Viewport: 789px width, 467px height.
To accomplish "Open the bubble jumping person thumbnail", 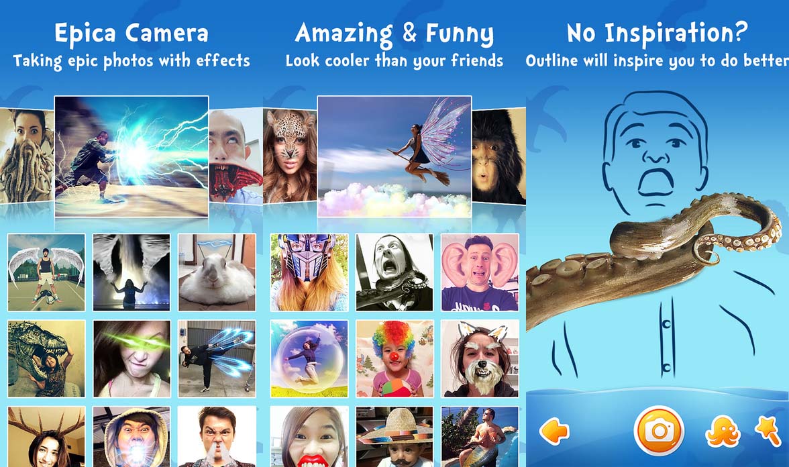I will pos(309,358).
